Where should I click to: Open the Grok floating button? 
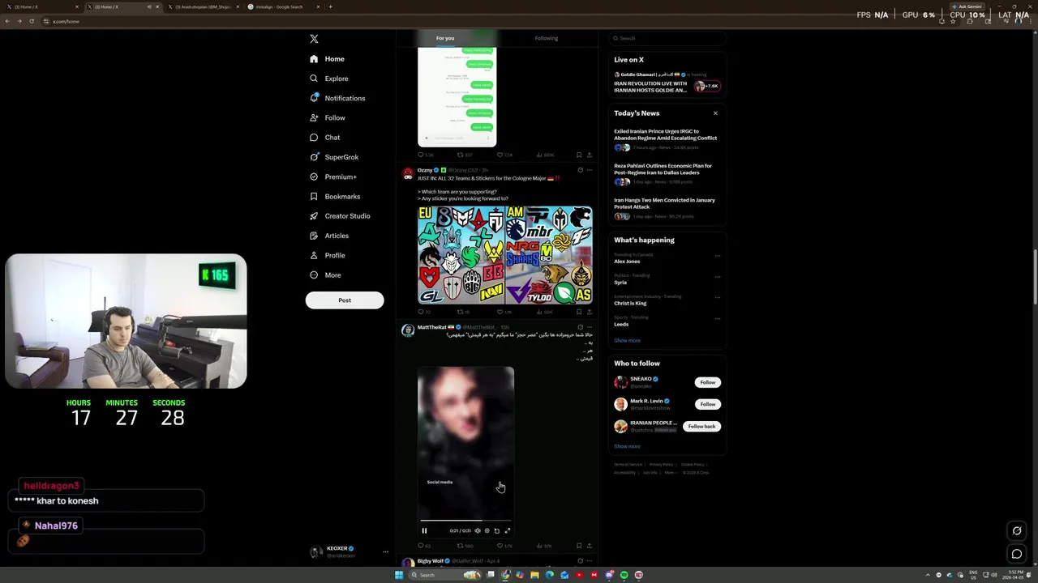[x=1016, y=531]
